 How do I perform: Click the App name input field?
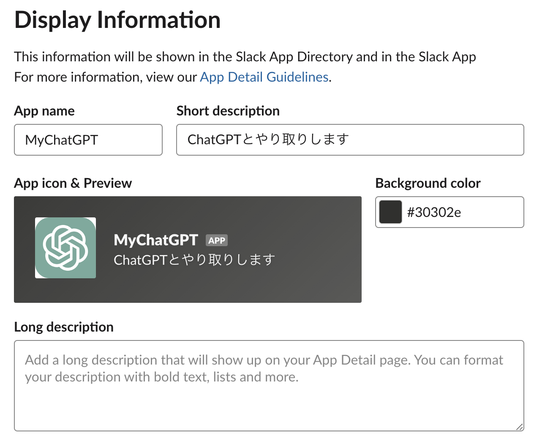coord(88,140)
